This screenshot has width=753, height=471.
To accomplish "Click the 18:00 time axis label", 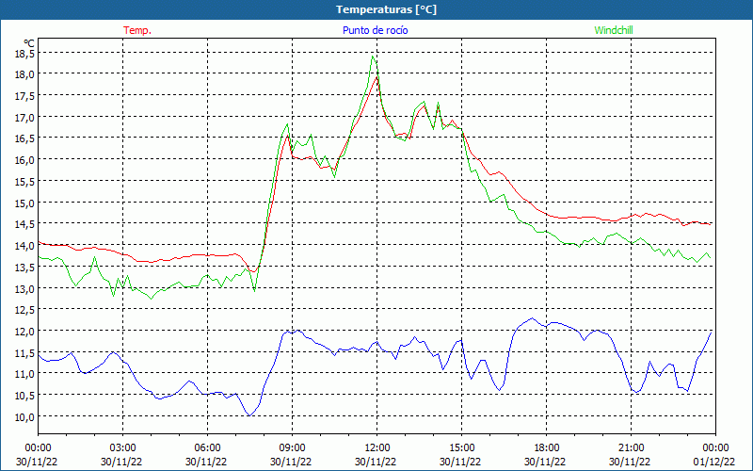I will point(546,448).
